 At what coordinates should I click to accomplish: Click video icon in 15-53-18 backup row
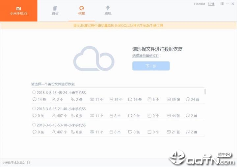pos(130,132)
